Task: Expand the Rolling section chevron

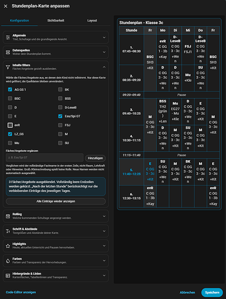Action: (x=104, y=216)
